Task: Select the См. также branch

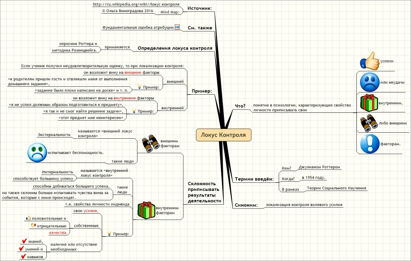Action: pos(200,28)
